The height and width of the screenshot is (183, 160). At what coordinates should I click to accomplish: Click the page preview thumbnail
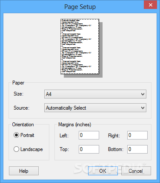pyautogui.click(x=80, y=46)
